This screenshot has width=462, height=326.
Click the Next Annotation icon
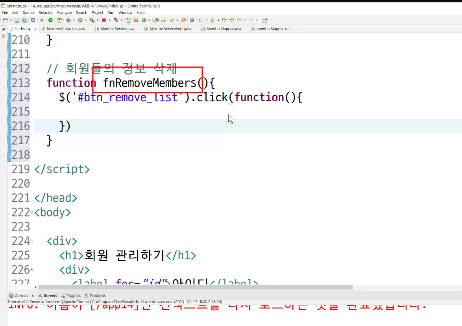coord(201,20)
